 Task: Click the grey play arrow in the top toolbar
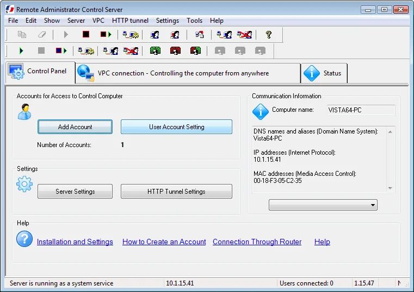[x=66, y=35]
